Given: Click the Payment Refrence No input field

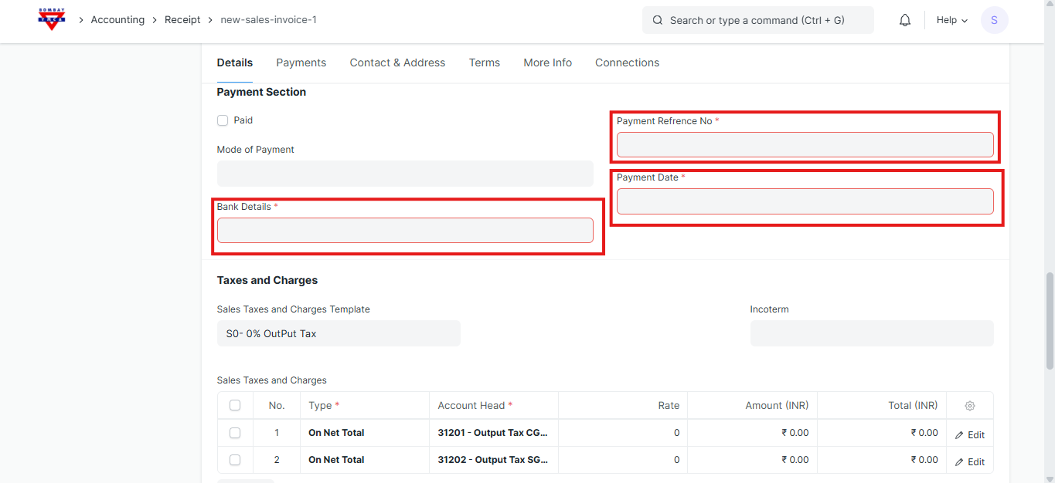Looking at the screenshot, I should pos(805,144).
